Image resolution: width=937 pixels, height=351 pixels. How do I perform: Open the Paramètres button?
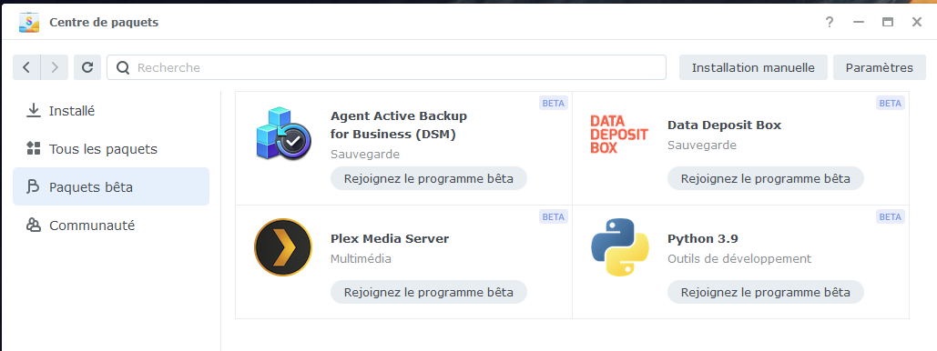coord(879,67)
